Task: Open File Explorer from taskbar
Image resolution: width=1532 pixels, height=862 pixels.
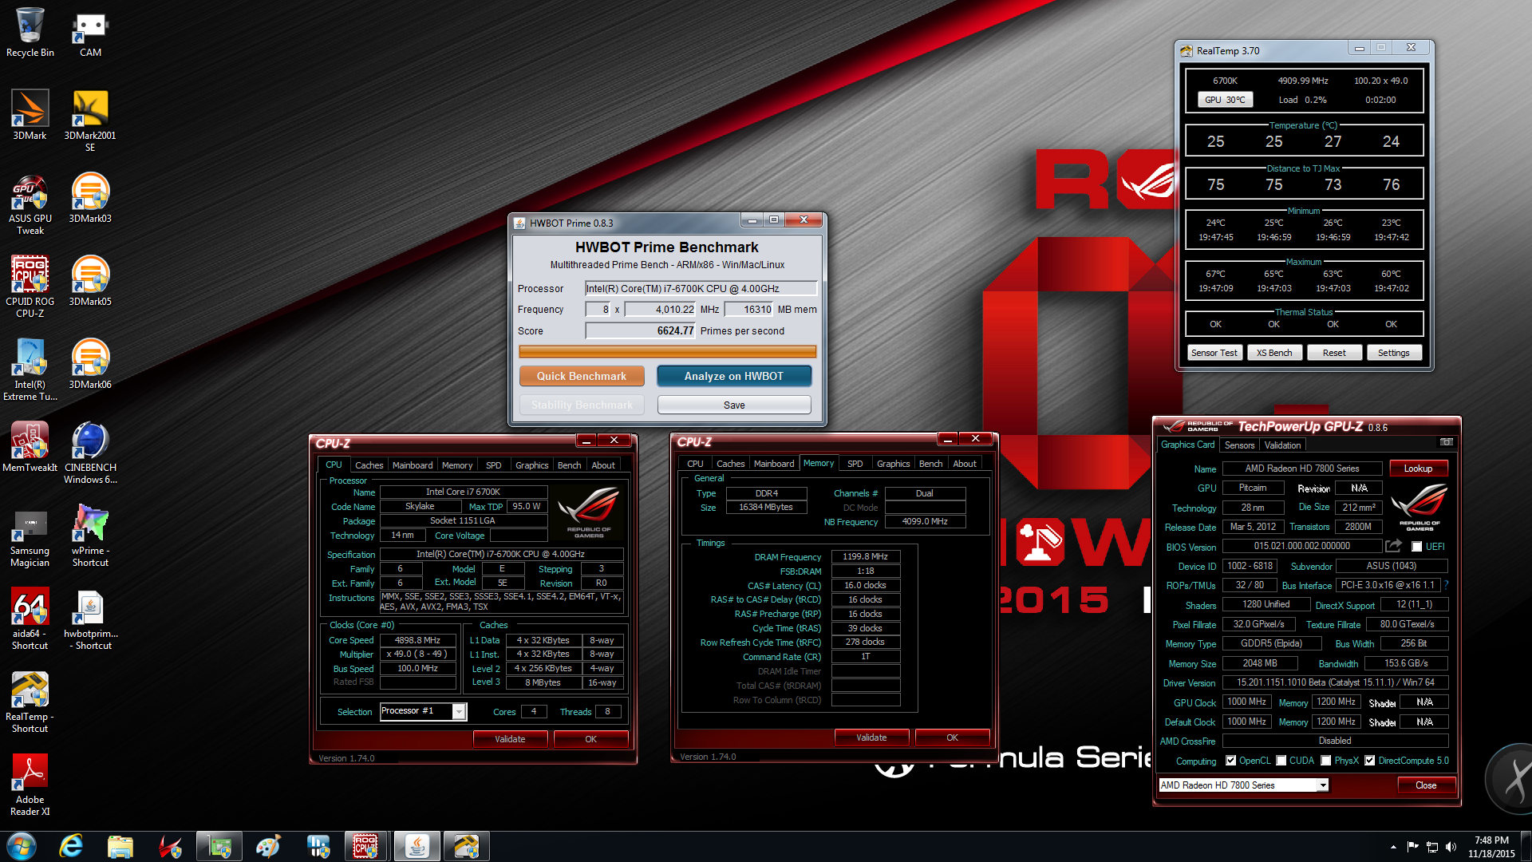Action: point(120,846)
